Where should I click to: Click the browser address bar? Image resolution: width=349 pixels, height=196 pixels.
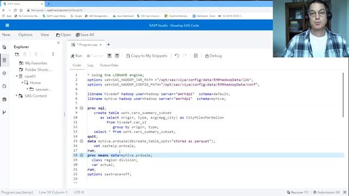[147, 10]
